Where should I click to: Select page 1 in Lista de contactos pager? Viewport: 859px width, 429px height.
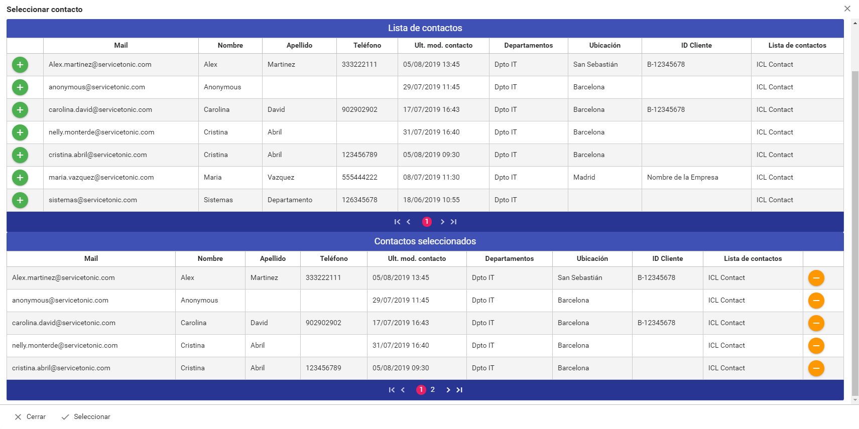427,222
